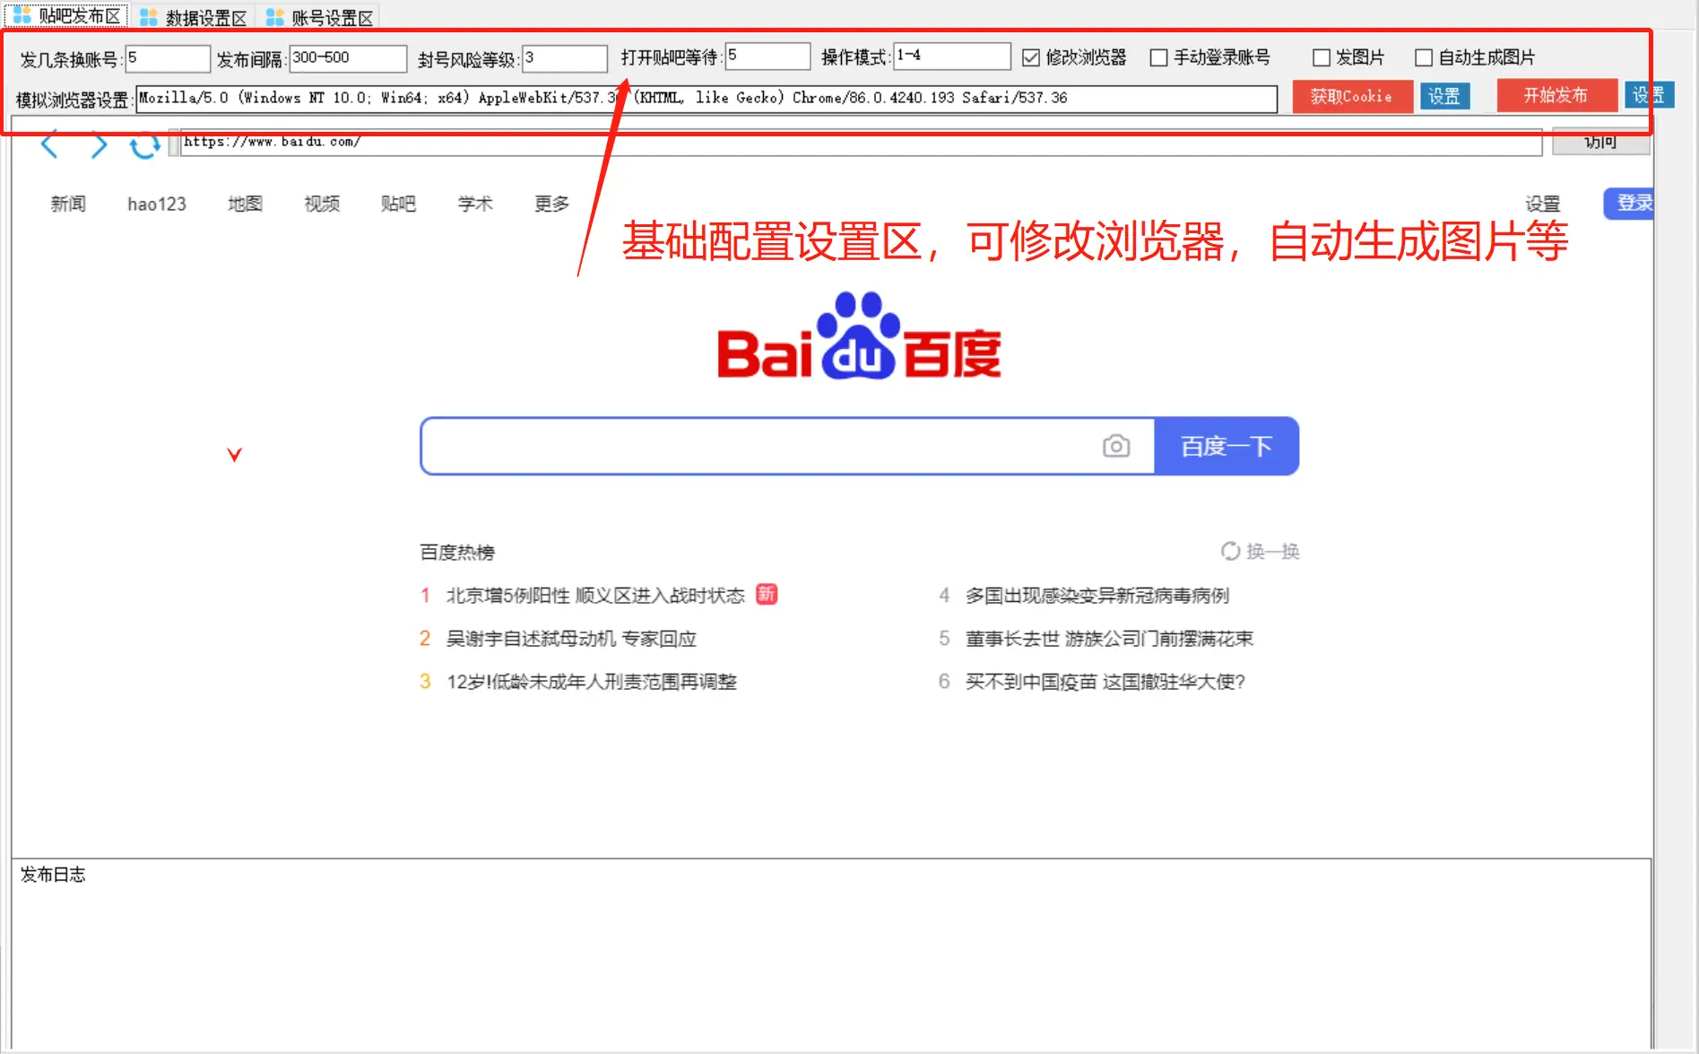Open hot item 吴谢宇自述弑母动机 专家回应
This screenshot has width=1699, height=1054.
click(x=571, y=639)
